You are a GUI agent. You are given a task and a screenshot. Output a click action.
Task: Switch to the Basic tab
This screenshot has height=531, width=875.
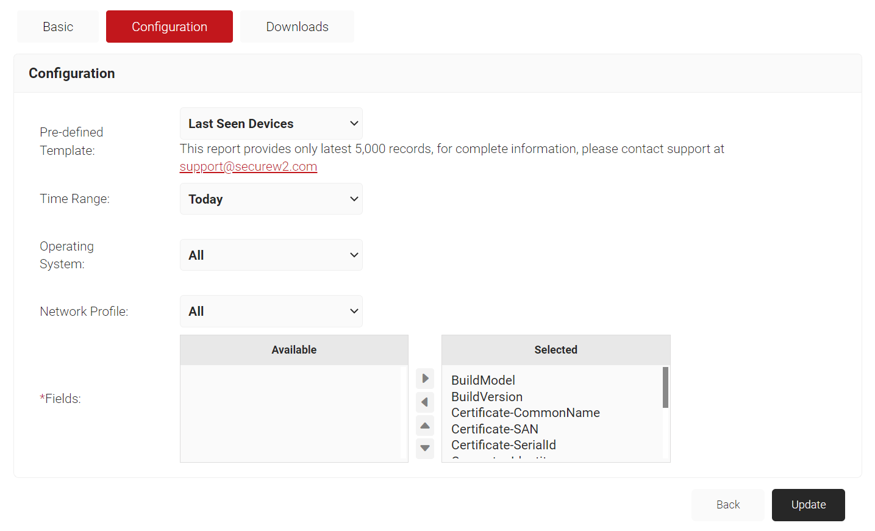tap(58, 27)
